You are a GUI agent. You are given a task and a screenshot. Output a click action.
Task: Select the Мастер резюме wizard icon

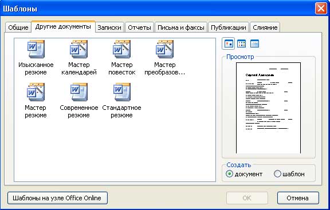[36, 92]
